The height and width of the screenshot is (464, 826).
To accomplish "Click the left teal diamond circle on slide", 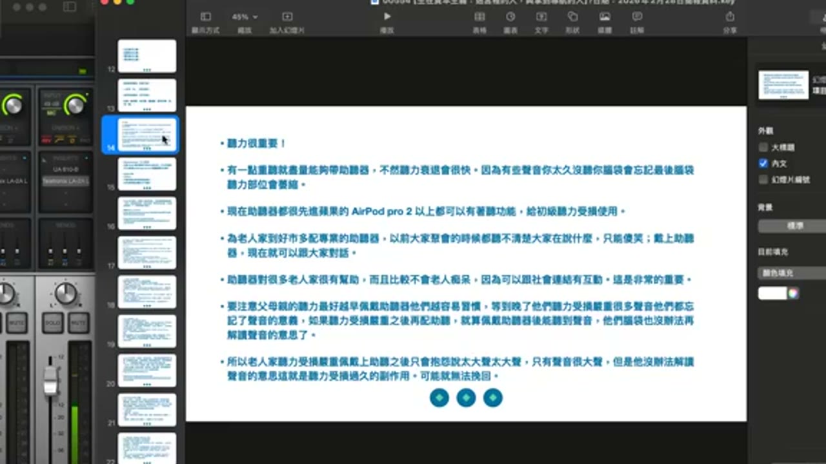I will 439,398.
